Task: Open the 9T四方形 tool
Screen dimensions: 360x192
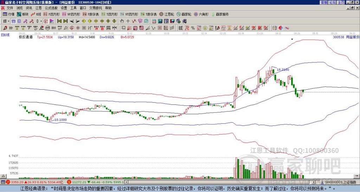Action: [x=129, y=14]
